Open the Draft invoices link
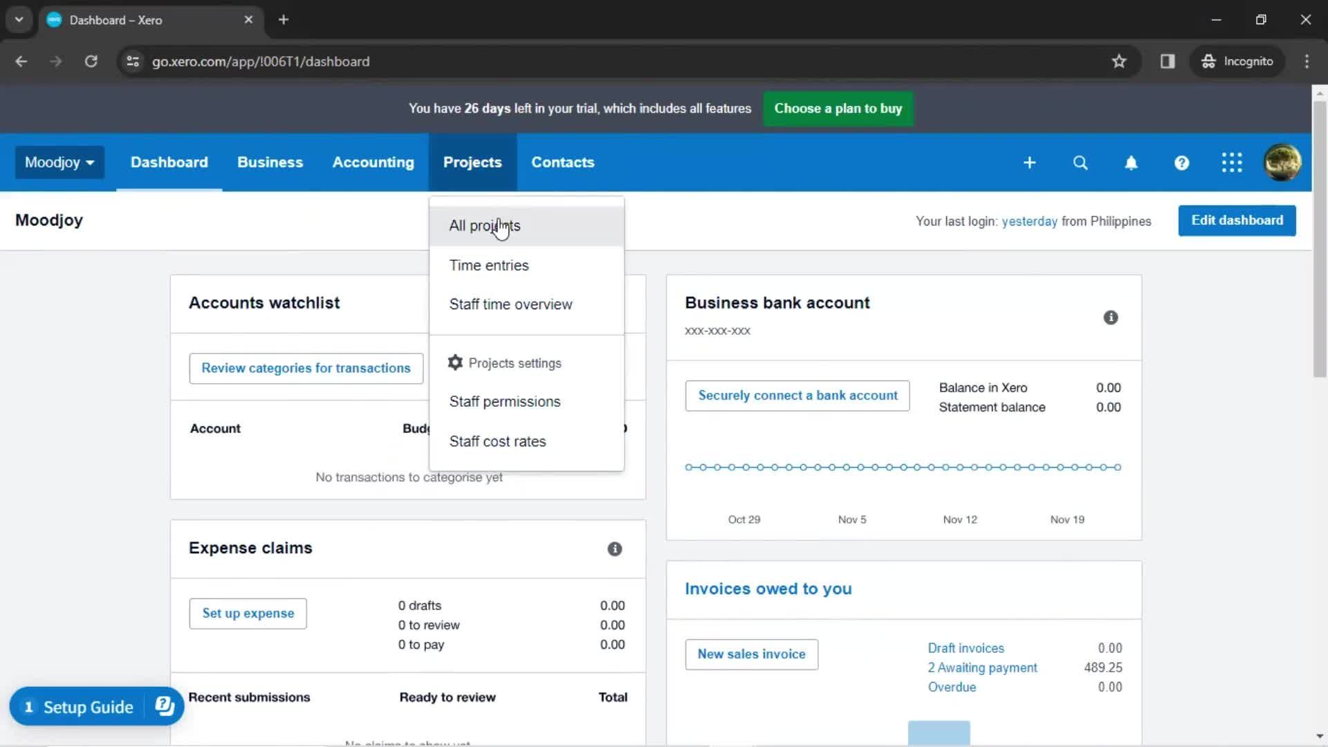 pyautogui.click(x=966, y=648)
